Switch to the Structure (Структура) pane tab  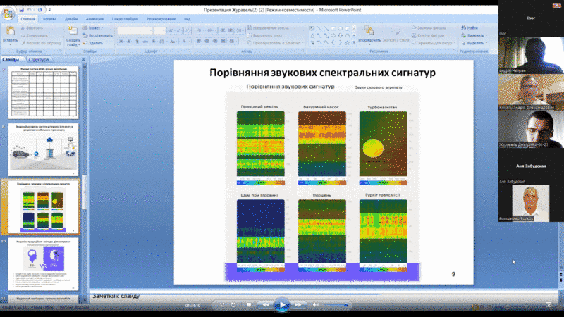click(38, 60)
